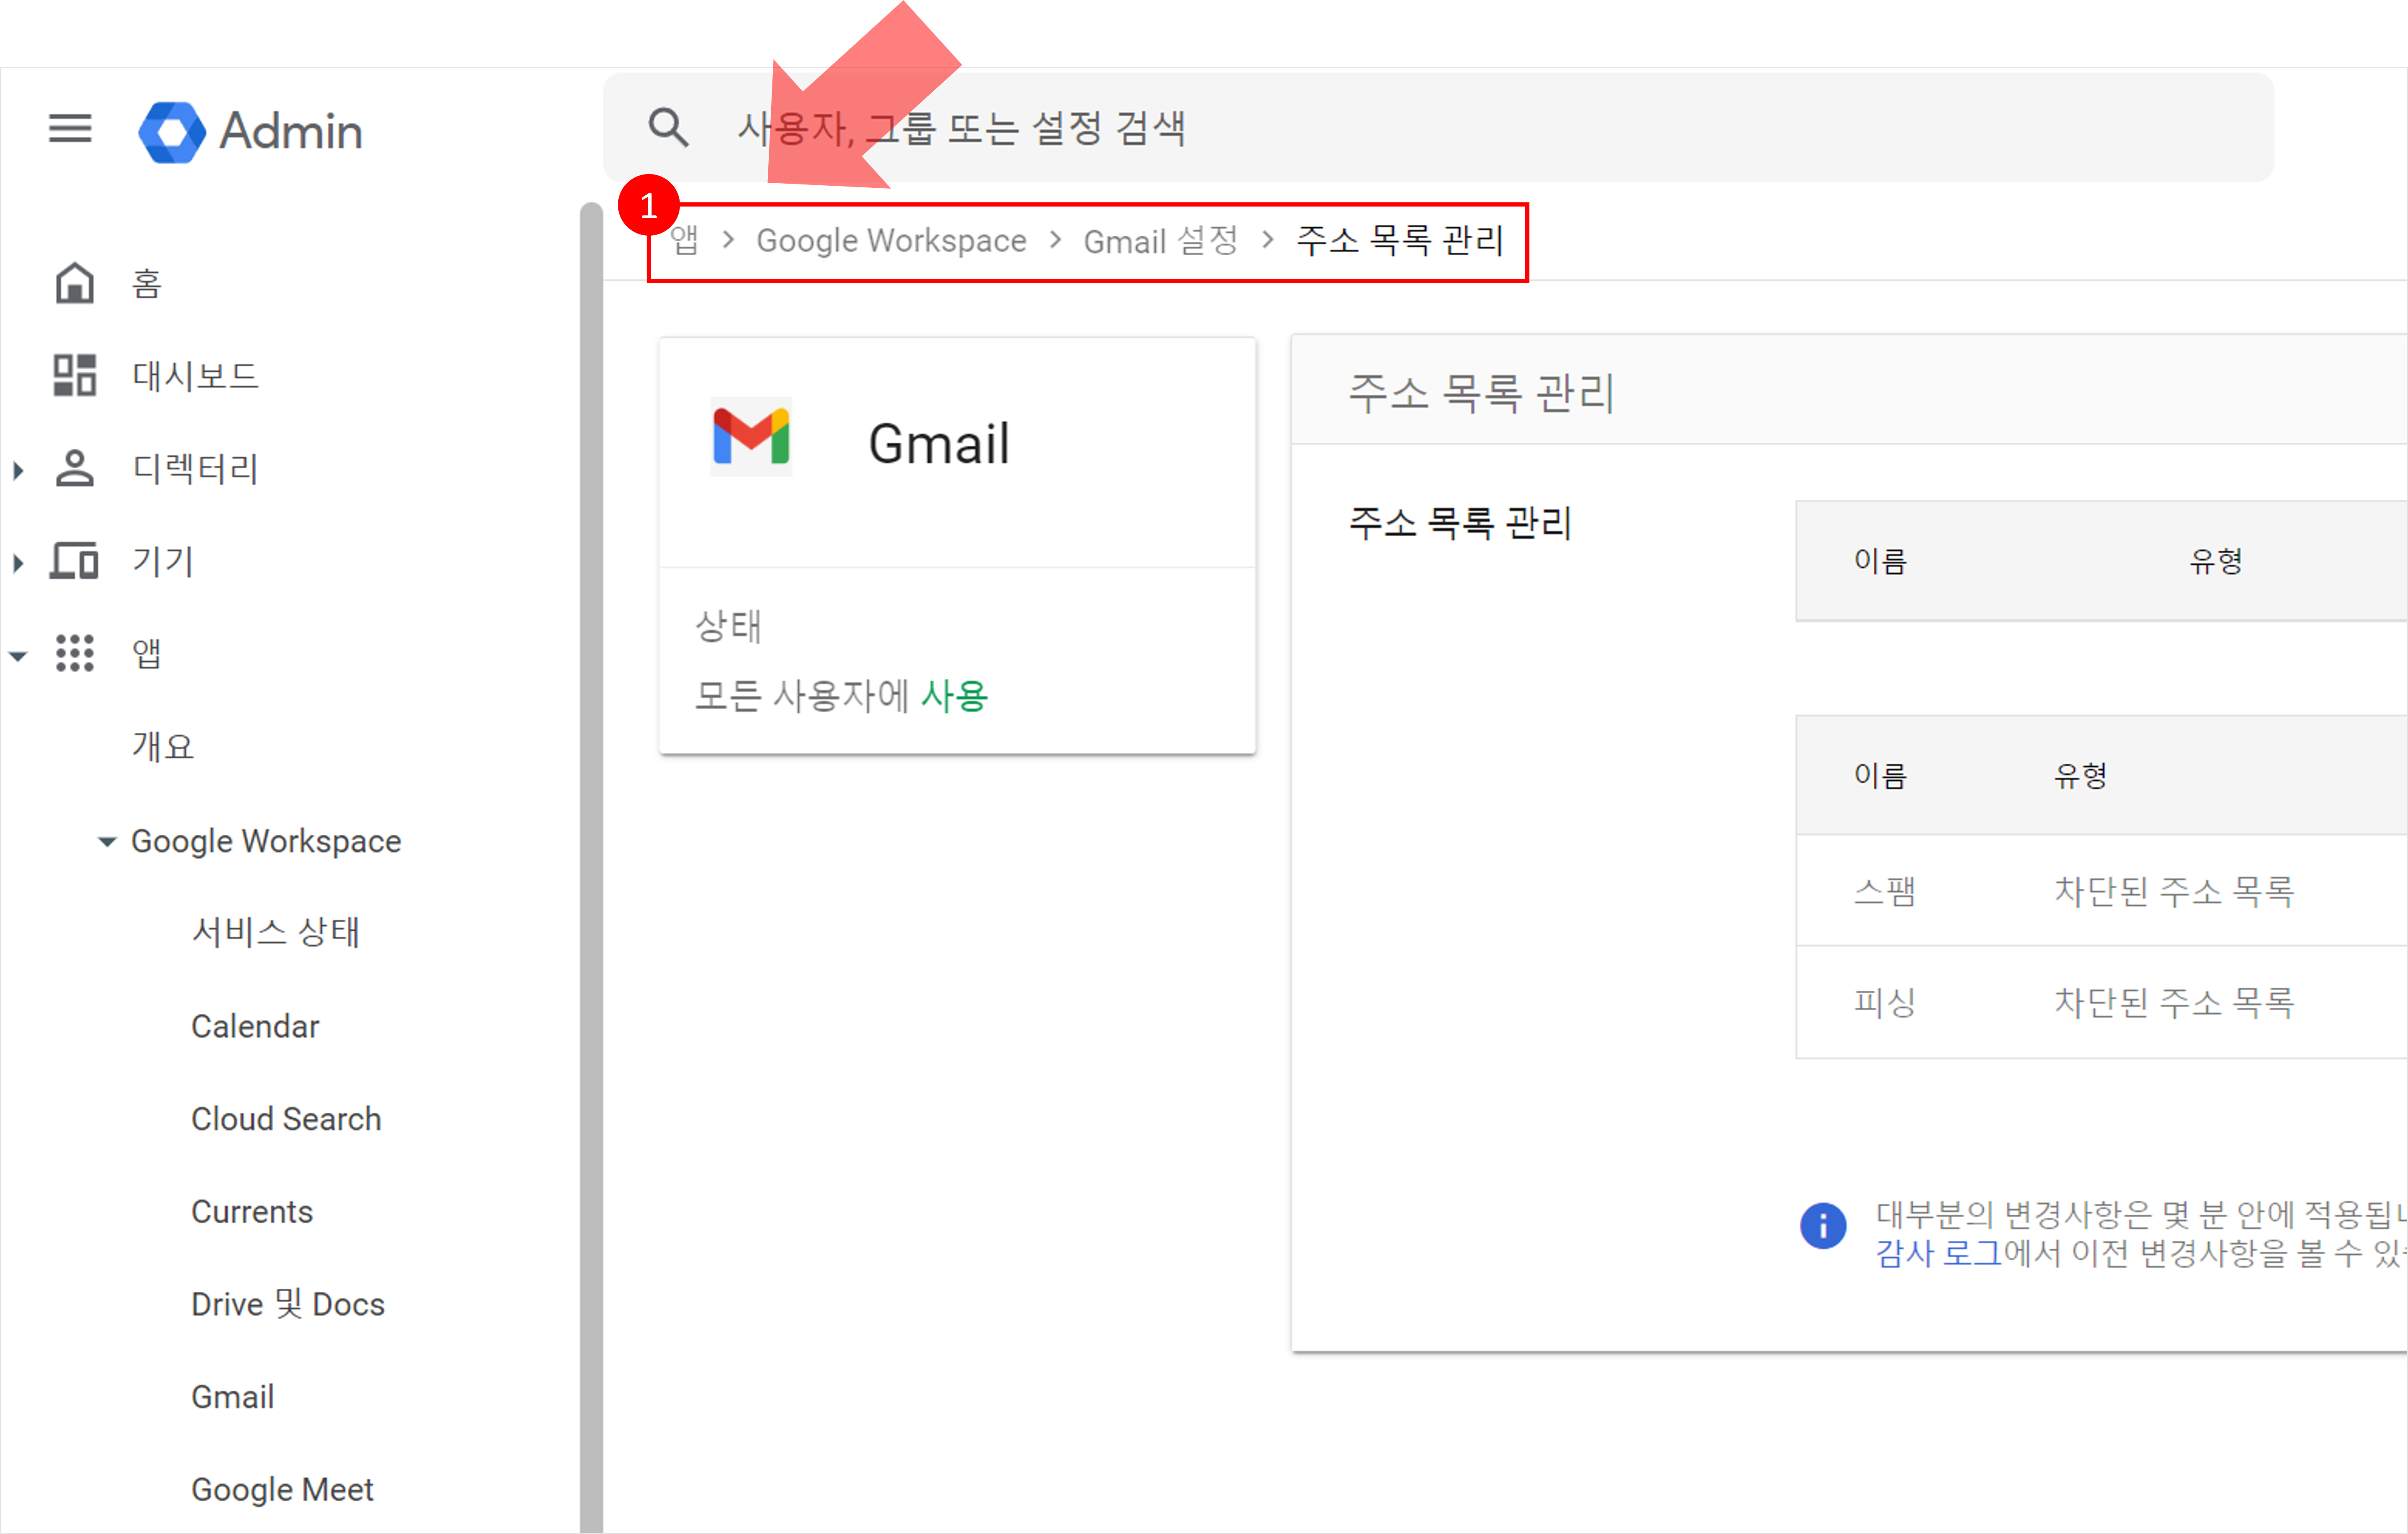
Task: Click the 디렉터리 person icon
Action: [x=74, y=468]
